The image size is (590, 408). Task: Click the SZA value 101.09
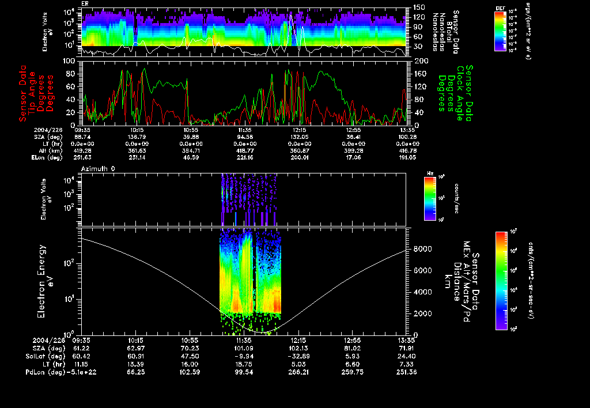[244, 348]
